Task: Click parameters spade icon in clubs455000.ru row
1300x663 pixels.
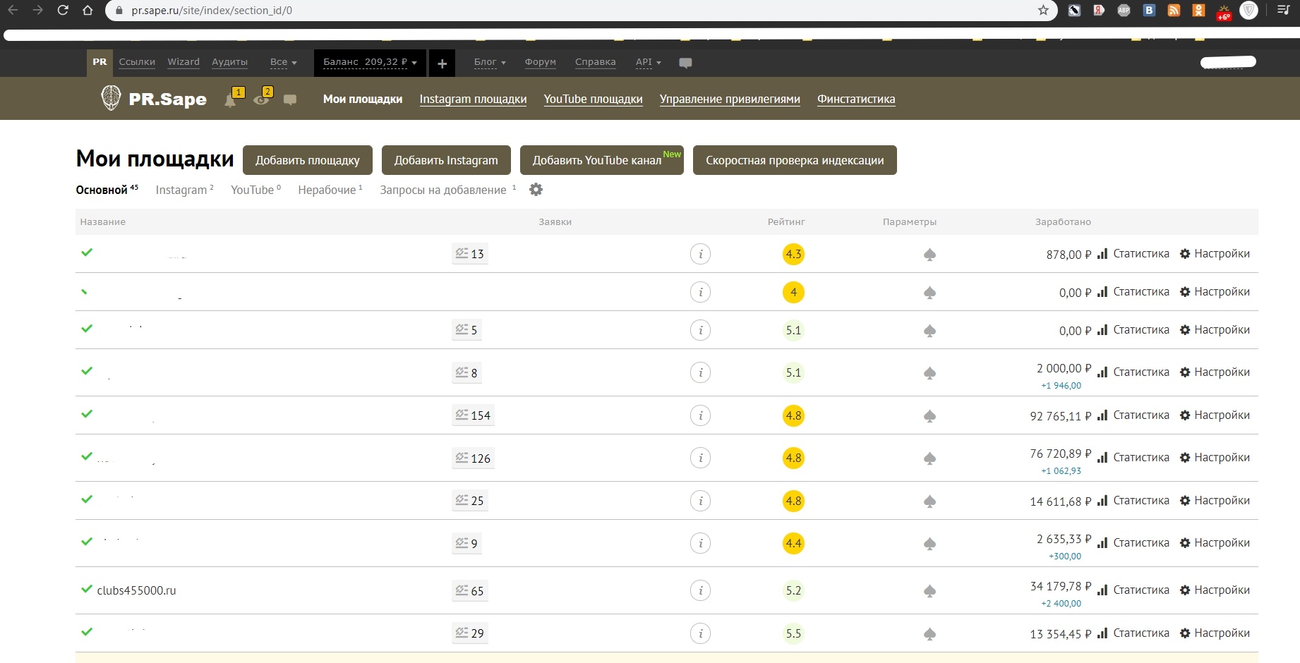Action: (x=929, y=591)
